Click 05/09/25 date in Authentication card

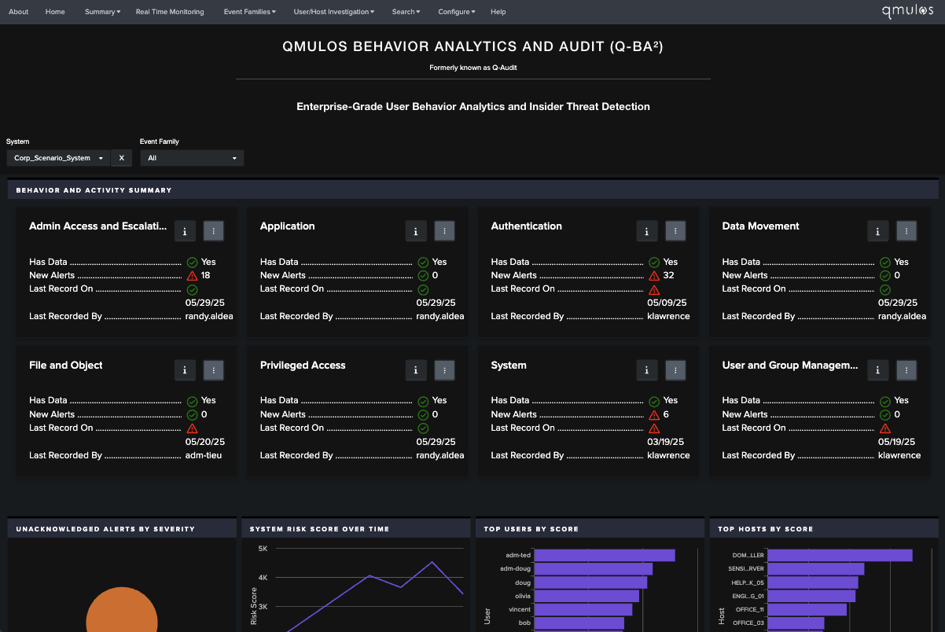[x=667, y=303]
